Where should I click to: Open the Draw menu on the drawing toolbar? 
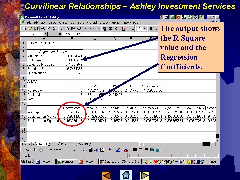pyautogui.click(x=27, y=150)
